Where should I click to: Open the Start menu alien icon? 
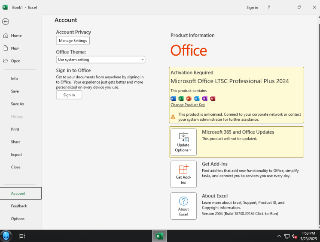pos(6,236)
